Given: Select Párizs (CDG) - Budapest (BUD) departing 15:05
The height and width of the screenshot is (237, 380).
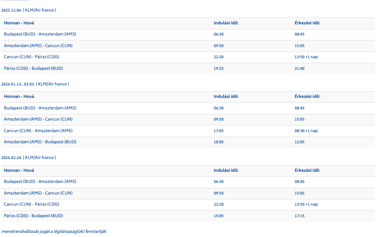Looking at the screenshot, I should point(188,216).
